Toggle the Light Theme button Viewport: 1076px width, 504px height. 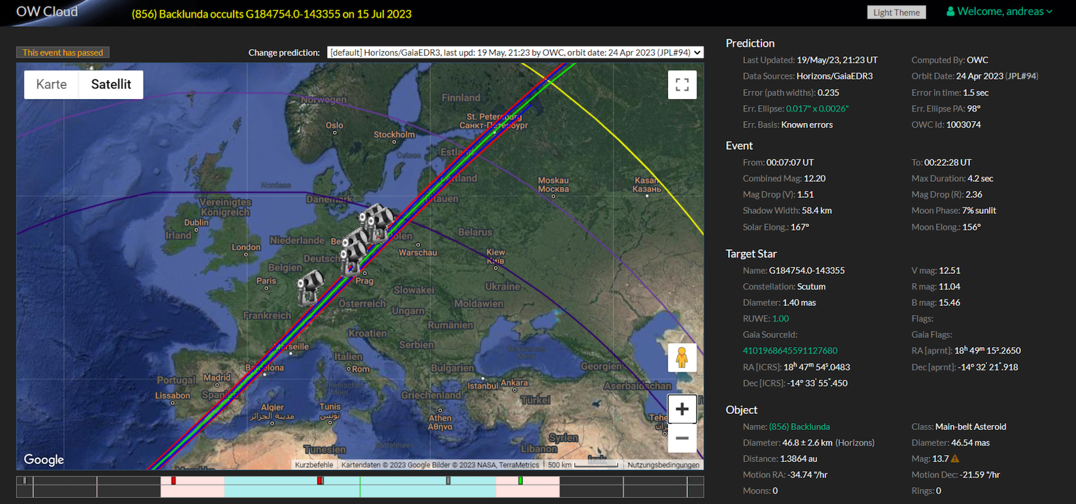(x=896, y=12)
